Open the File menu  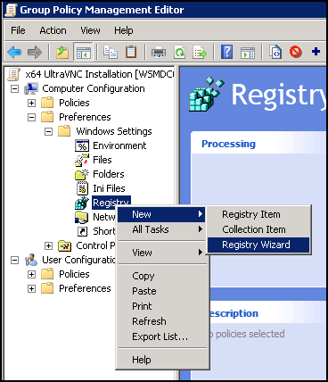18,30
